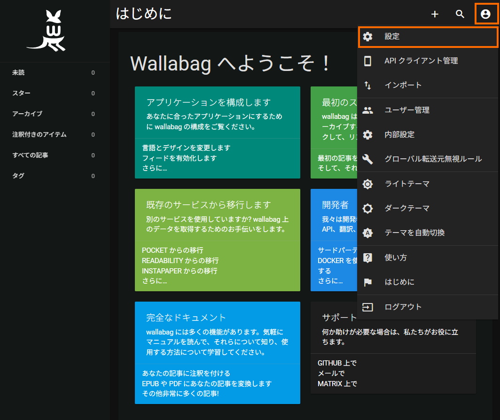Select API クライアント管理 menu entry
500x420 pixels.
tap(428, 61)
